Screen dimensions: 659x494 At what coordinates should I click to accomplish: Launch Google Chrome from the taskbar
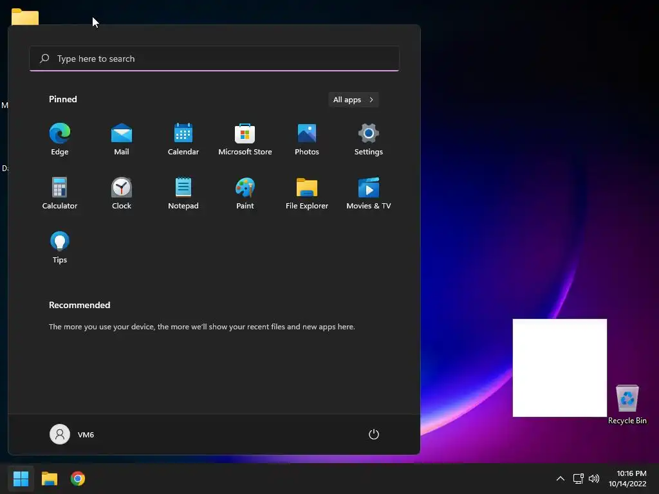coord(78,479)
